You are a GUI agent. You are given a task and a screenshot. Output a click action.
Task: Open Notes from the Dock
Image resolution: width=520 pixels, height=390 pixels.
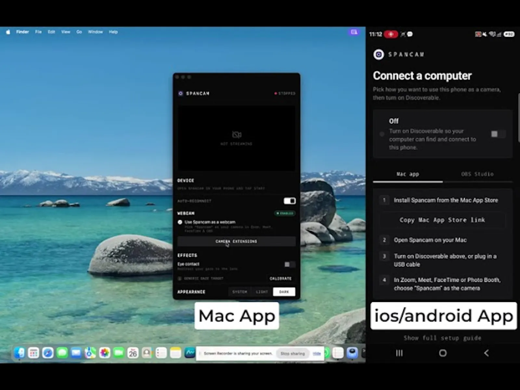[175, 353]
